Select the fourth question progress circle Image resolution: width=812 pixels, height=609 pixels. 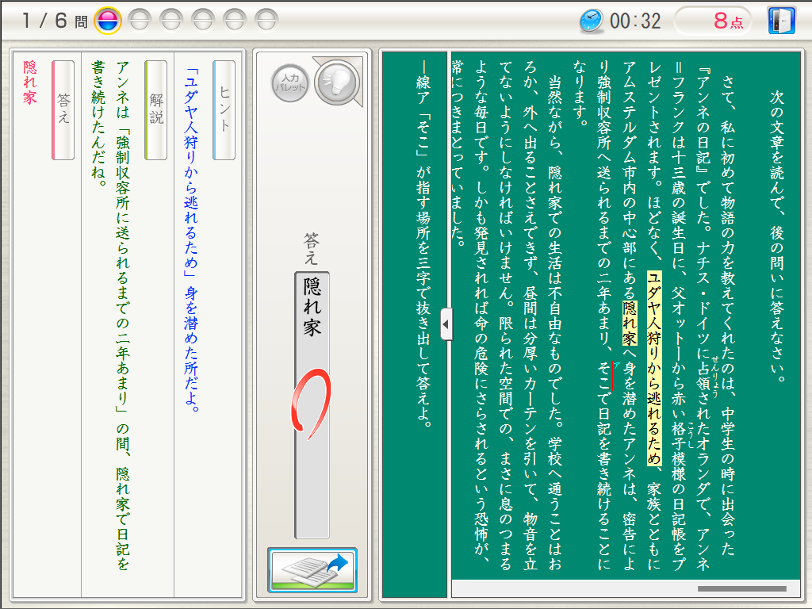pos(203,20)
